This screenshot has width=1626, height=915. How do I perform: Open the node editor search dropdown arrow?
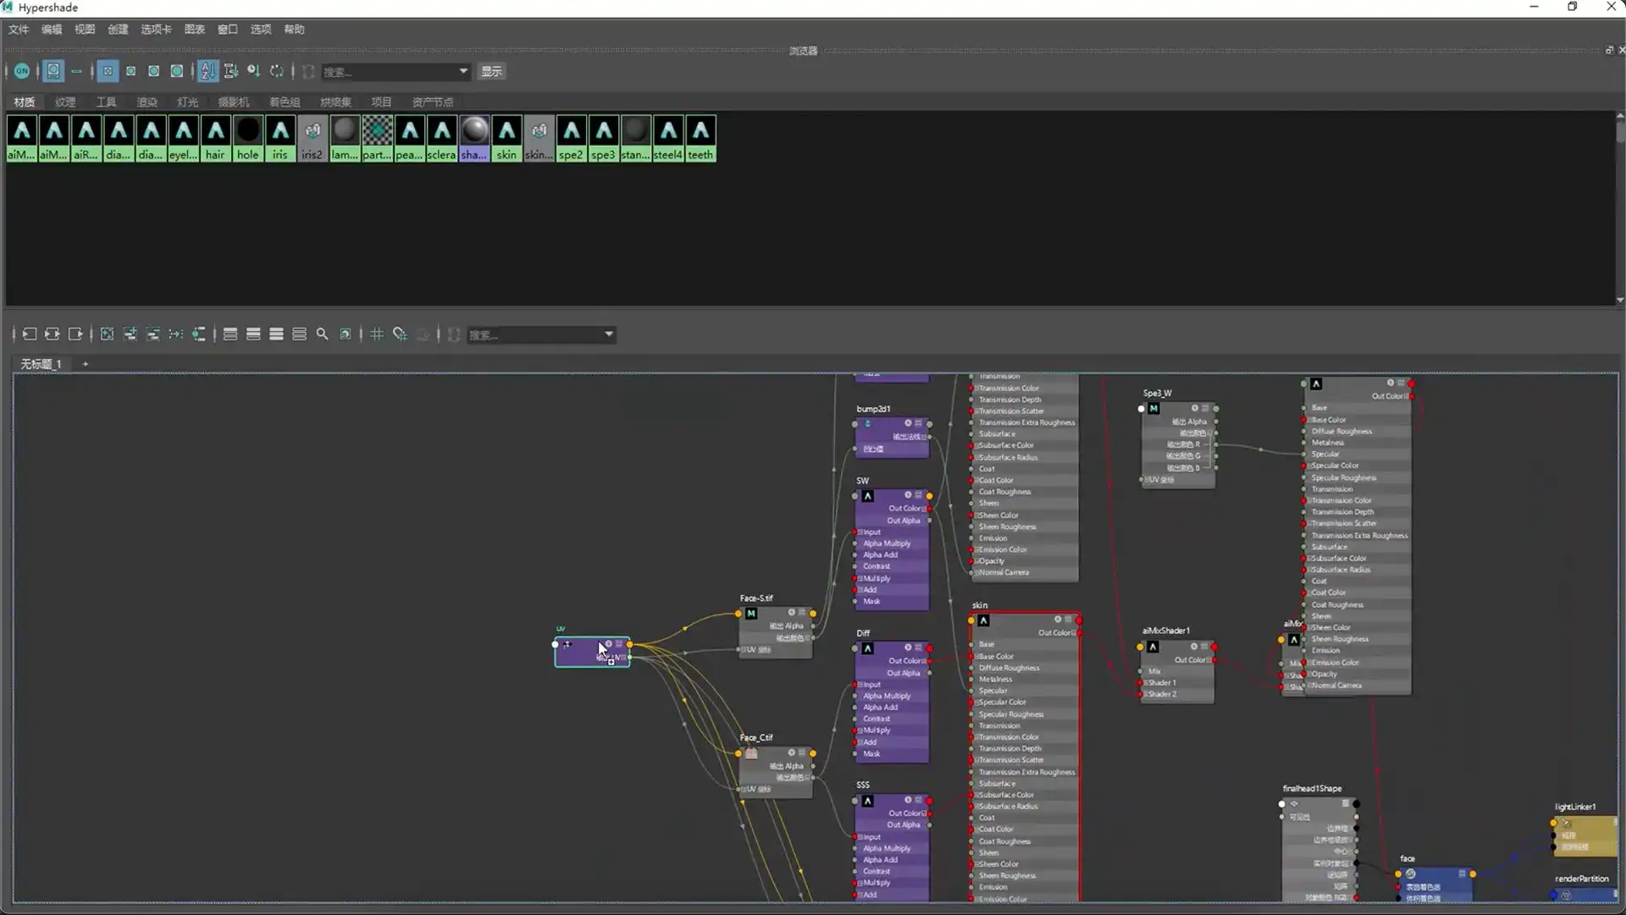click(x=608, y=334)
